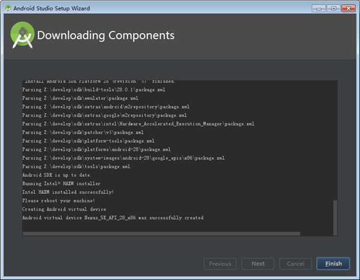This screenshot has height=280, width=360.
Task: Click the line 'Android SDK is up to date.'
Action: 57,175
